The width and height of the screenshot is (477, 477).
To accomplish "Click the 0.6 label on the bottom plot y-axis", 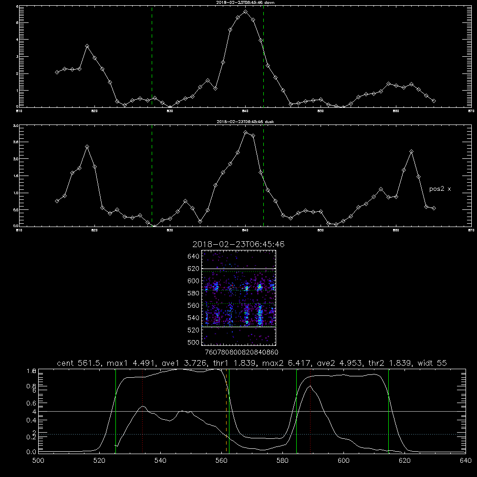I will pyautogui.click(x=31, y=403).
